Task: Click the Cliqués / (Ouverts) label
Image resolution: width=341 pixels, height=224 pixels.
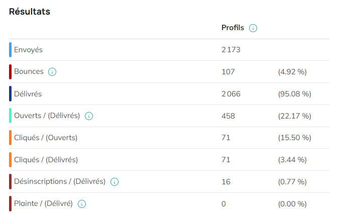Action: (x=46, y=138)
